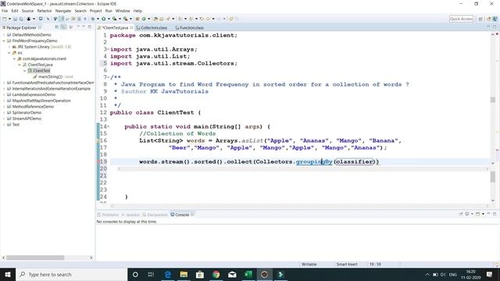Click the New file wizard icon
The image size is (500, 281).
[5, 19]
